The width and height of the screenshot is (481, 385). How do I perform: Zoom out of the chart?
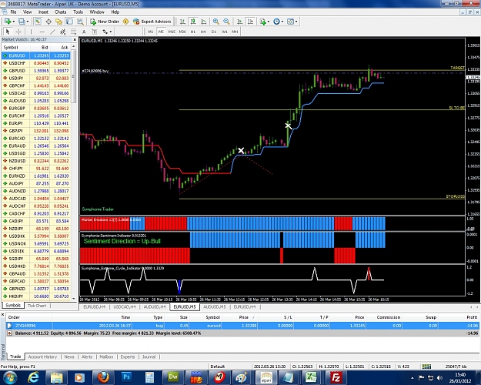[x=226, y=22]
